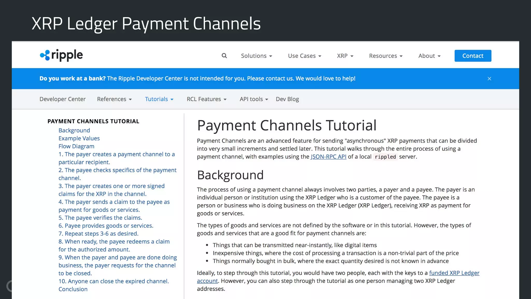Follow the JSON-RPC API link
Viewport: 531px width, 299px height.
328,157
